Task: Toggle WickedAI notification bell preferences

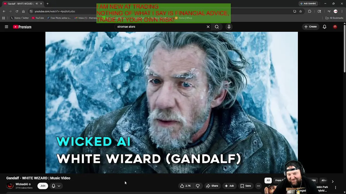Action: click(x=56, y=186)
